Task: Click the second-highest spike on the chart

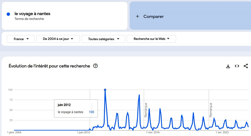Action: [x=139, y=95]
